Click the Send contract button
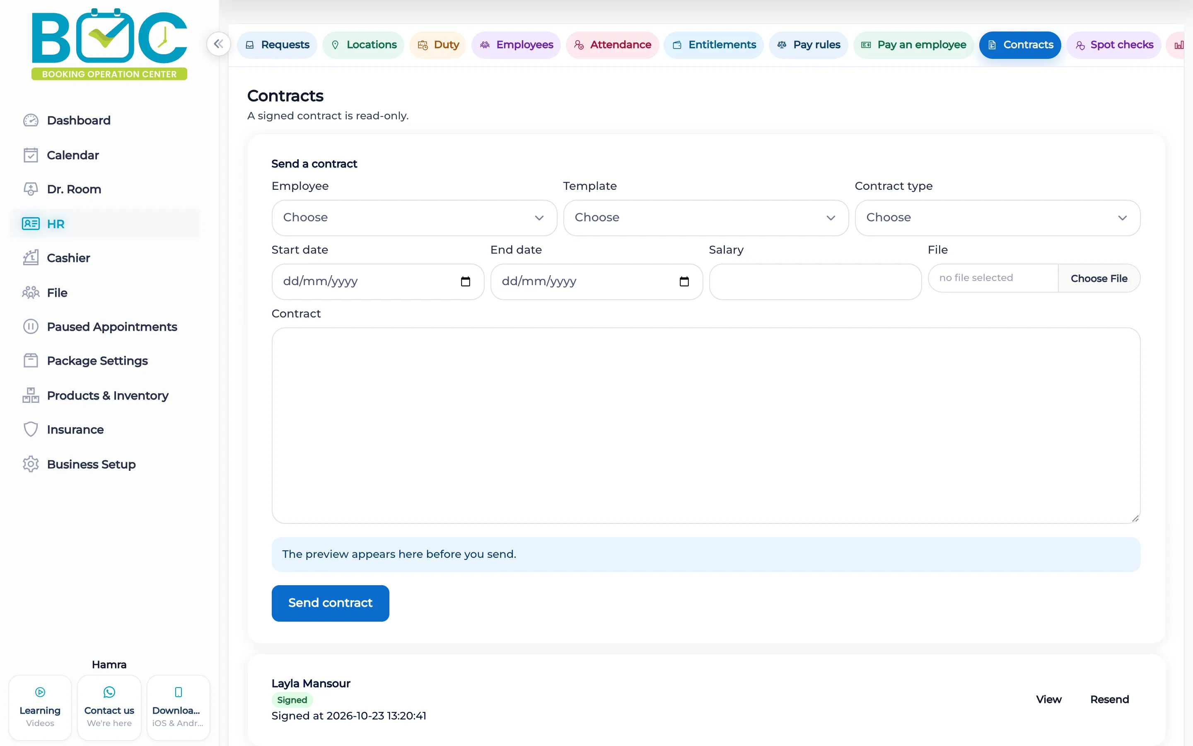Viewport: 1193px width, 746px height. 330,603
